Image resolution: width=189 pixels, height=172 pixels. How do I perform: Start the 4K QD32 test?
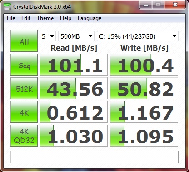click(24, 136)
